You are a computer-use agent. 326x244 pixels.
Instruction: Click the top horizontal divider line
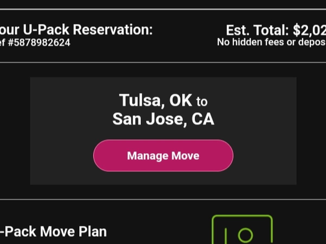pyautogui.click(x=163, y=9)
